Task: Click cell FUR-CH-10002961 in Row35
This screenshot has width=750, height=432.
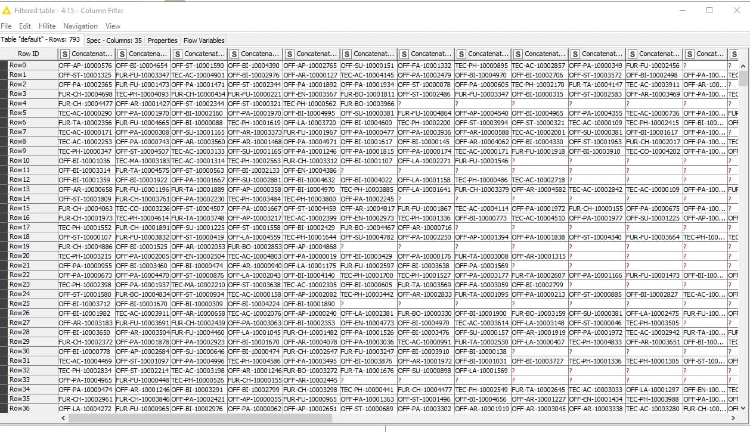Action: (x=86, y=399)
